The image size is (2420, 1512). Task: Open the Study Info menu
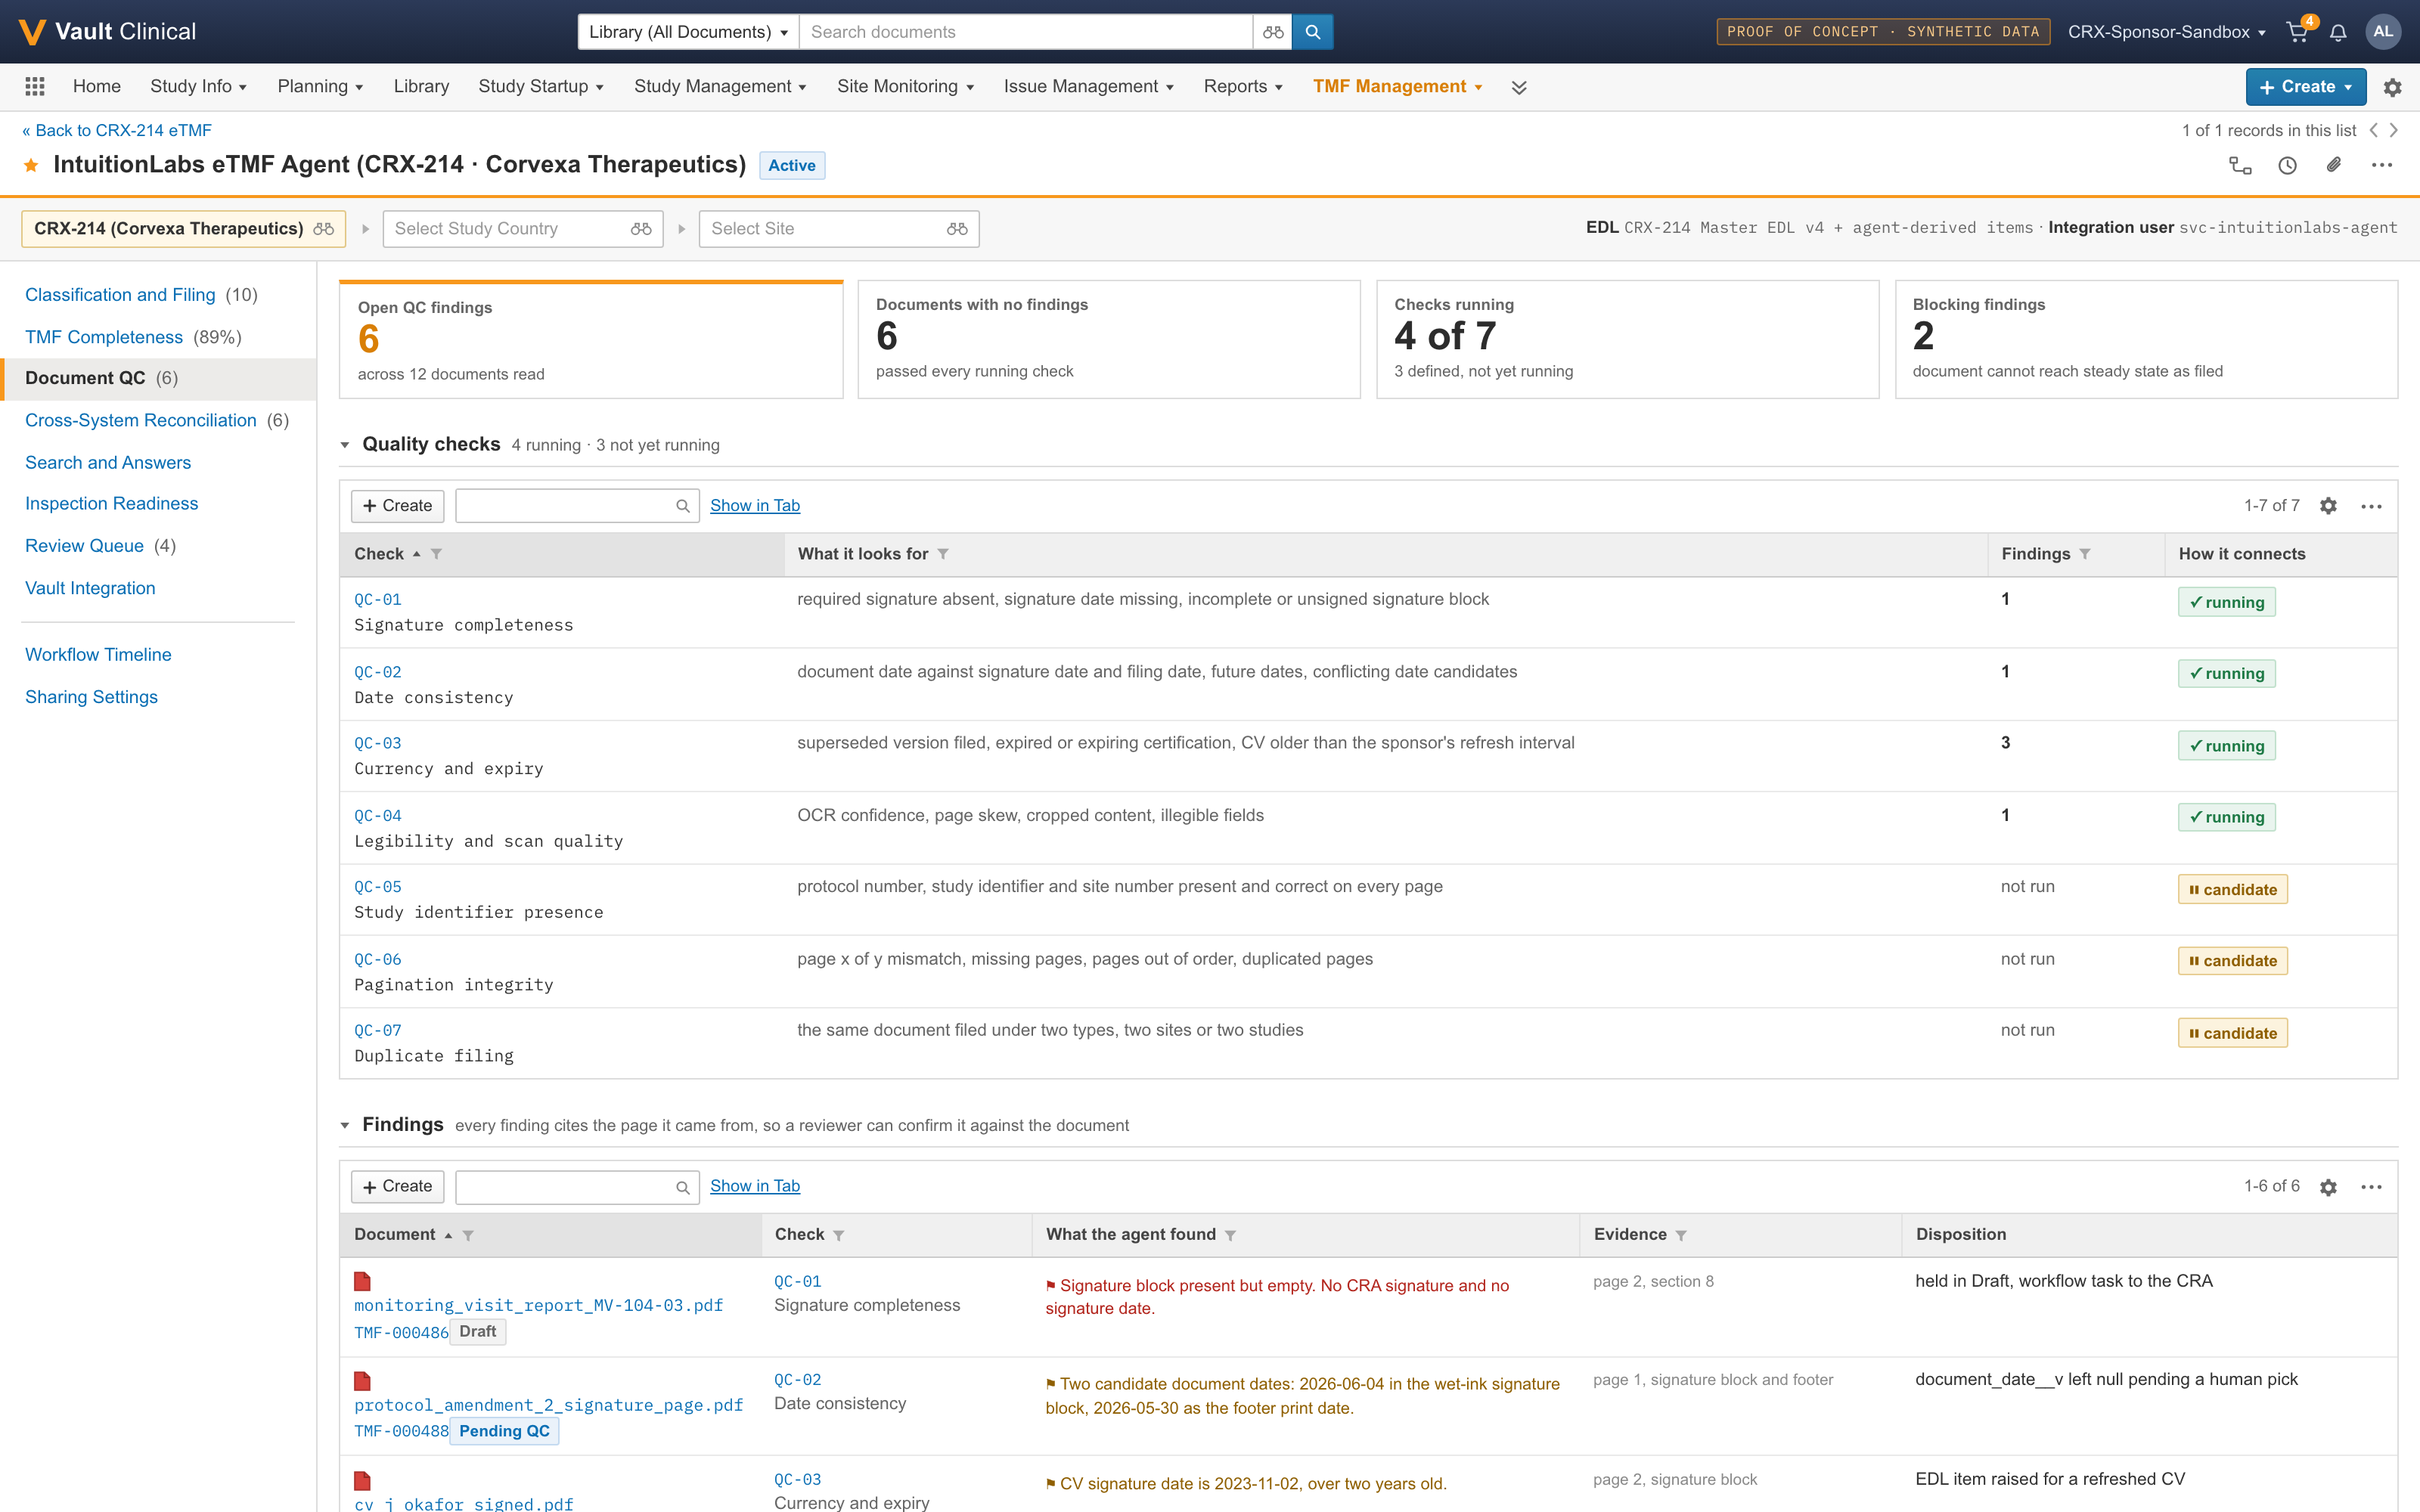click(198, 87)
